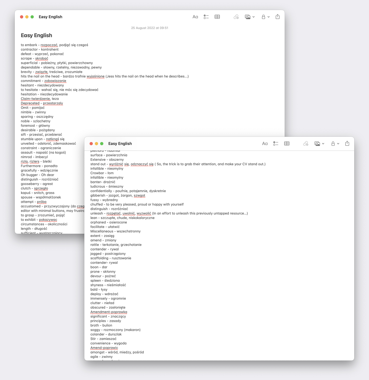Click the Aa icon on the front window
The width and height of the screenshot is (369, 380).
[265, 144]
